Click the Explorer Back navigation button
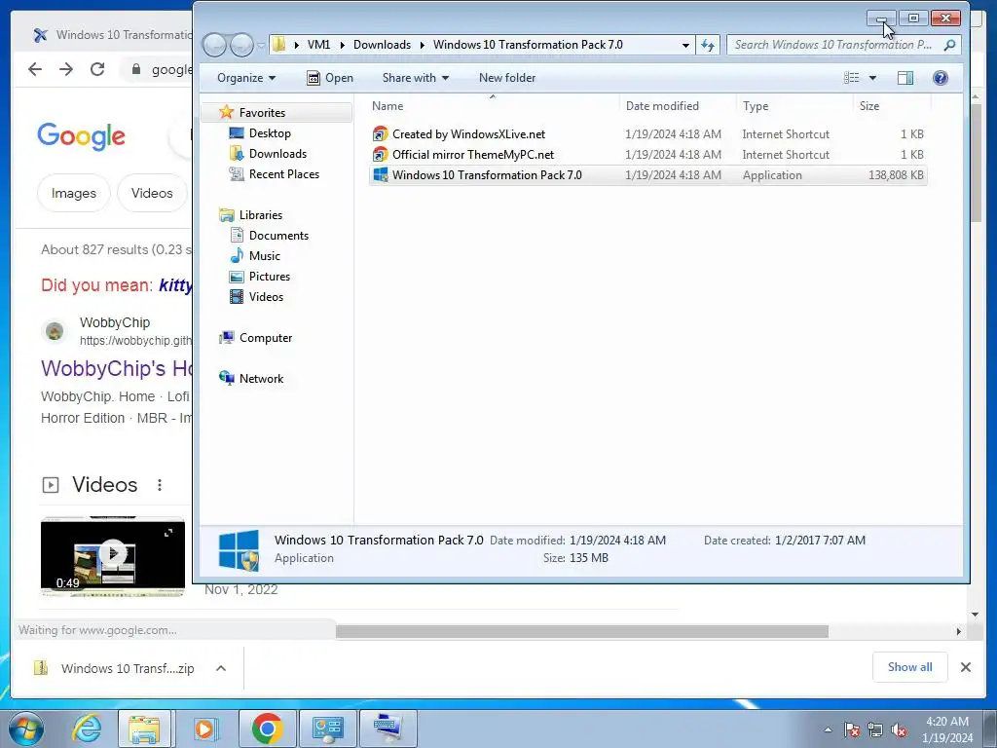Image resolution: width=997 pixels, height=748 pixels. [215, 45]
